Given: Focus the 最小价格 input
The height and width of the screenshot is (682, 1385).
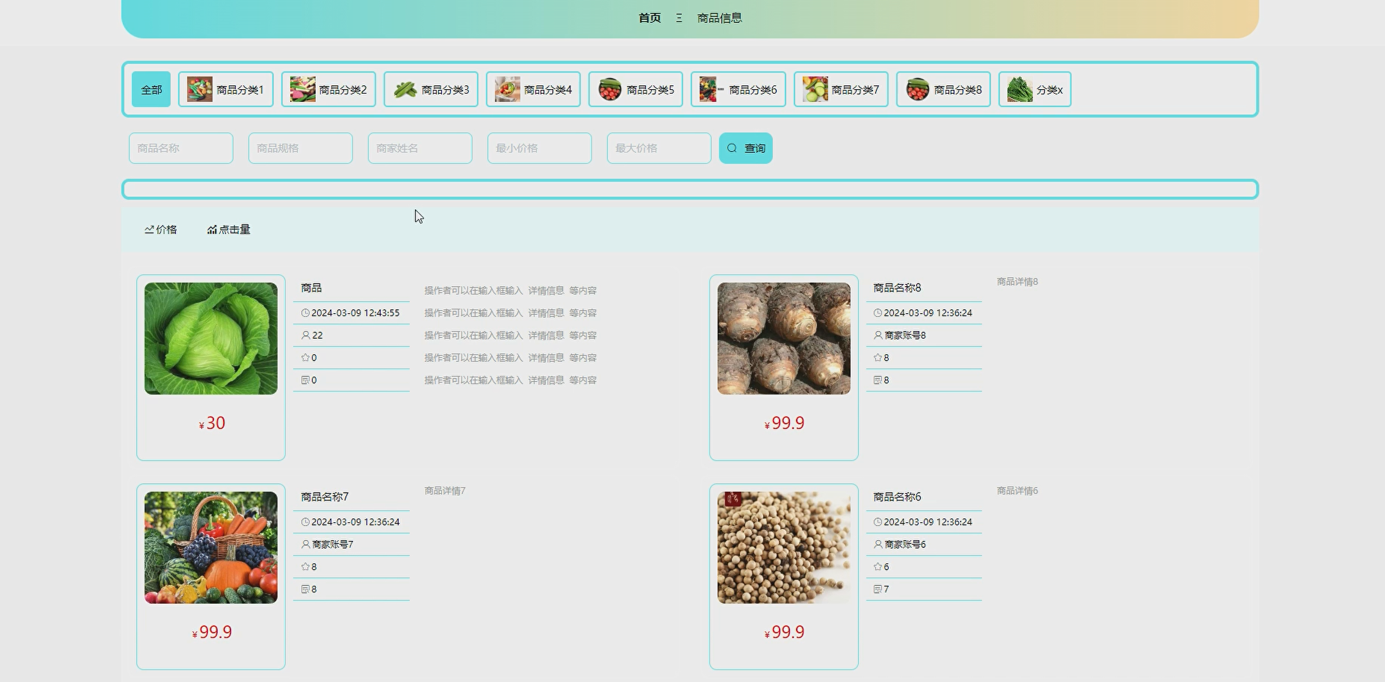Looking at the screenshot, I should 539,148.
